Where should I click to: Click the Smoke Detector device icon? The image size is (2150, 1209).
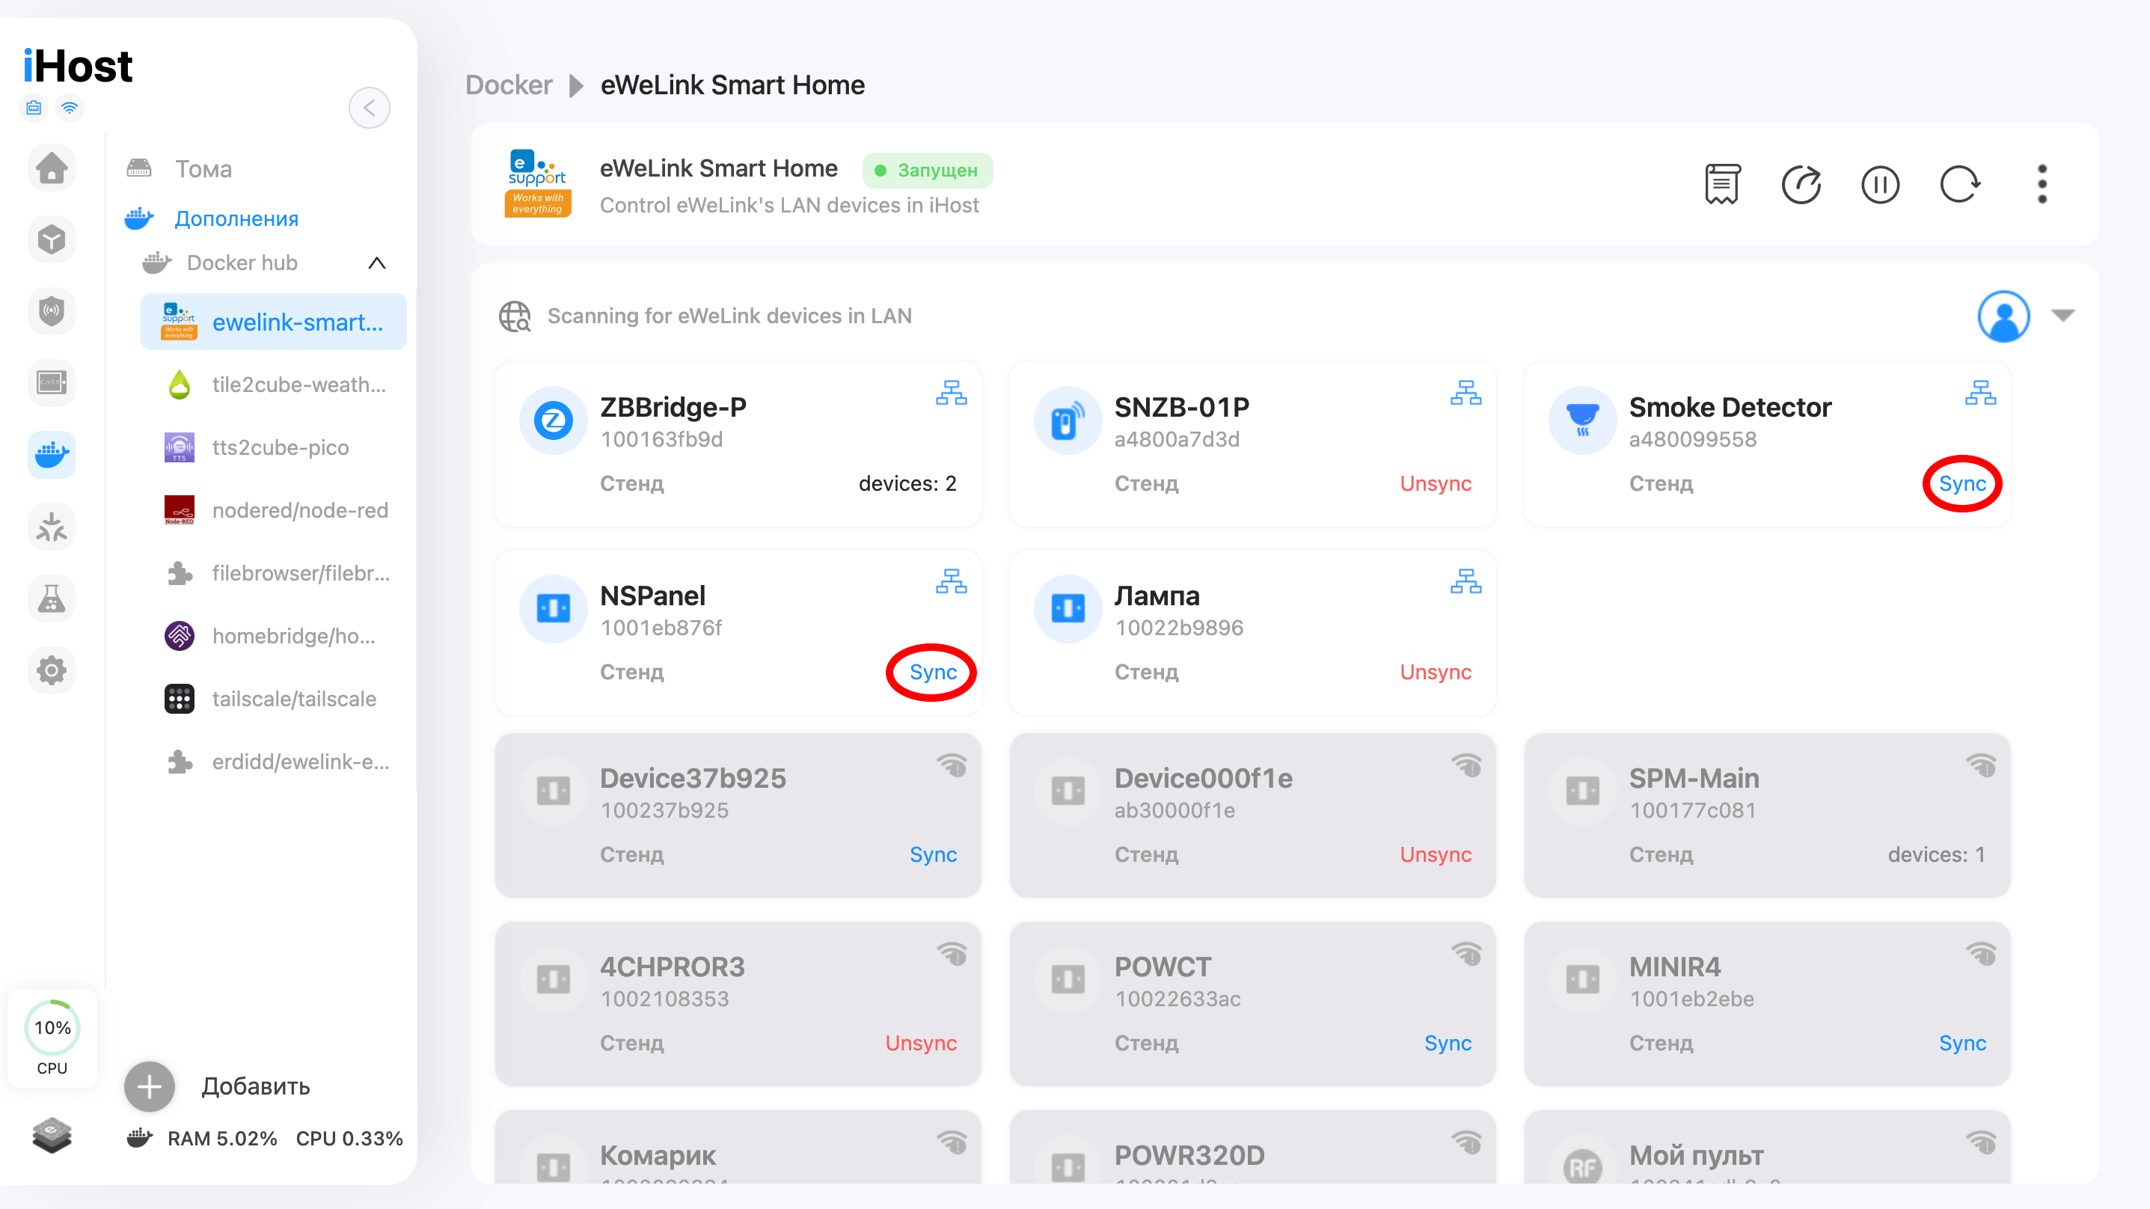tap(1582, 420)
